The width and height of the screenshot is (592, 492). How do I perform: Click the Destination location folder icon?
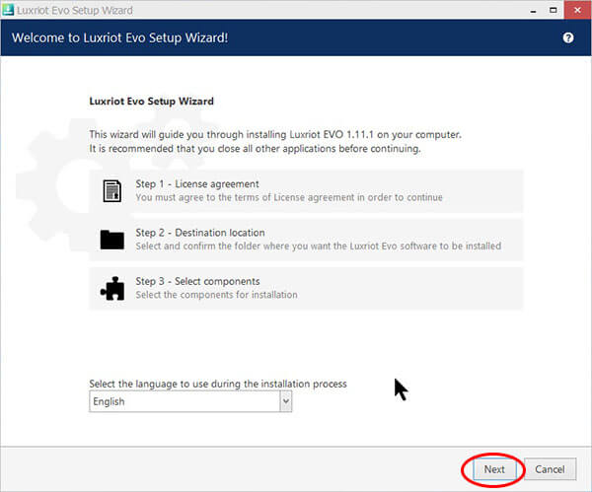click(x=111, y=239)
